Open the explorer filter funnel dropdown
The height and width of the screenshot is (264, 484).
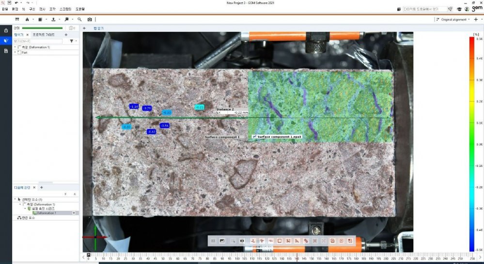[73, 41]
